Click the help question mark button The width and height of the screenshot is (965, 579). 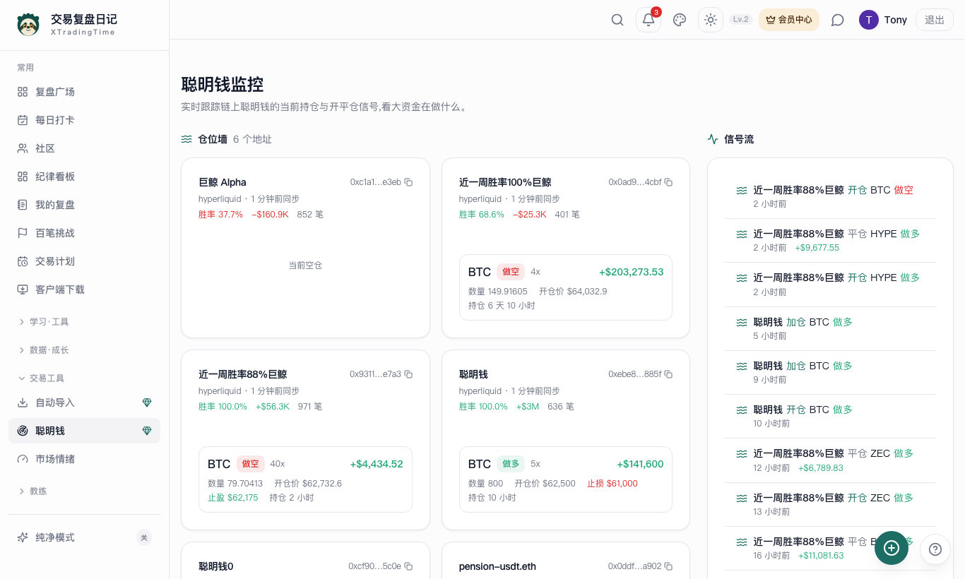935,549
